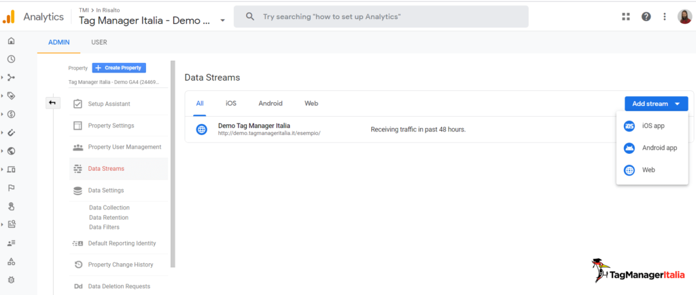Expand the tag section arrow in sidebar
Viewport: 696px width, 295px height.
coord(2,96)
